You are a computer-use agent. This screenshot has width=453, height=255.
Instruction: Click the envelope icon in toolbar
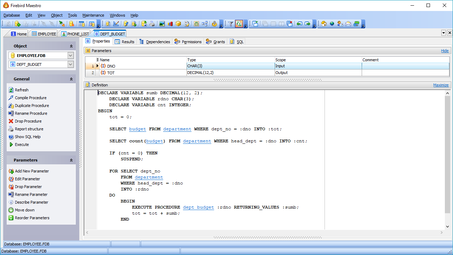348,24
